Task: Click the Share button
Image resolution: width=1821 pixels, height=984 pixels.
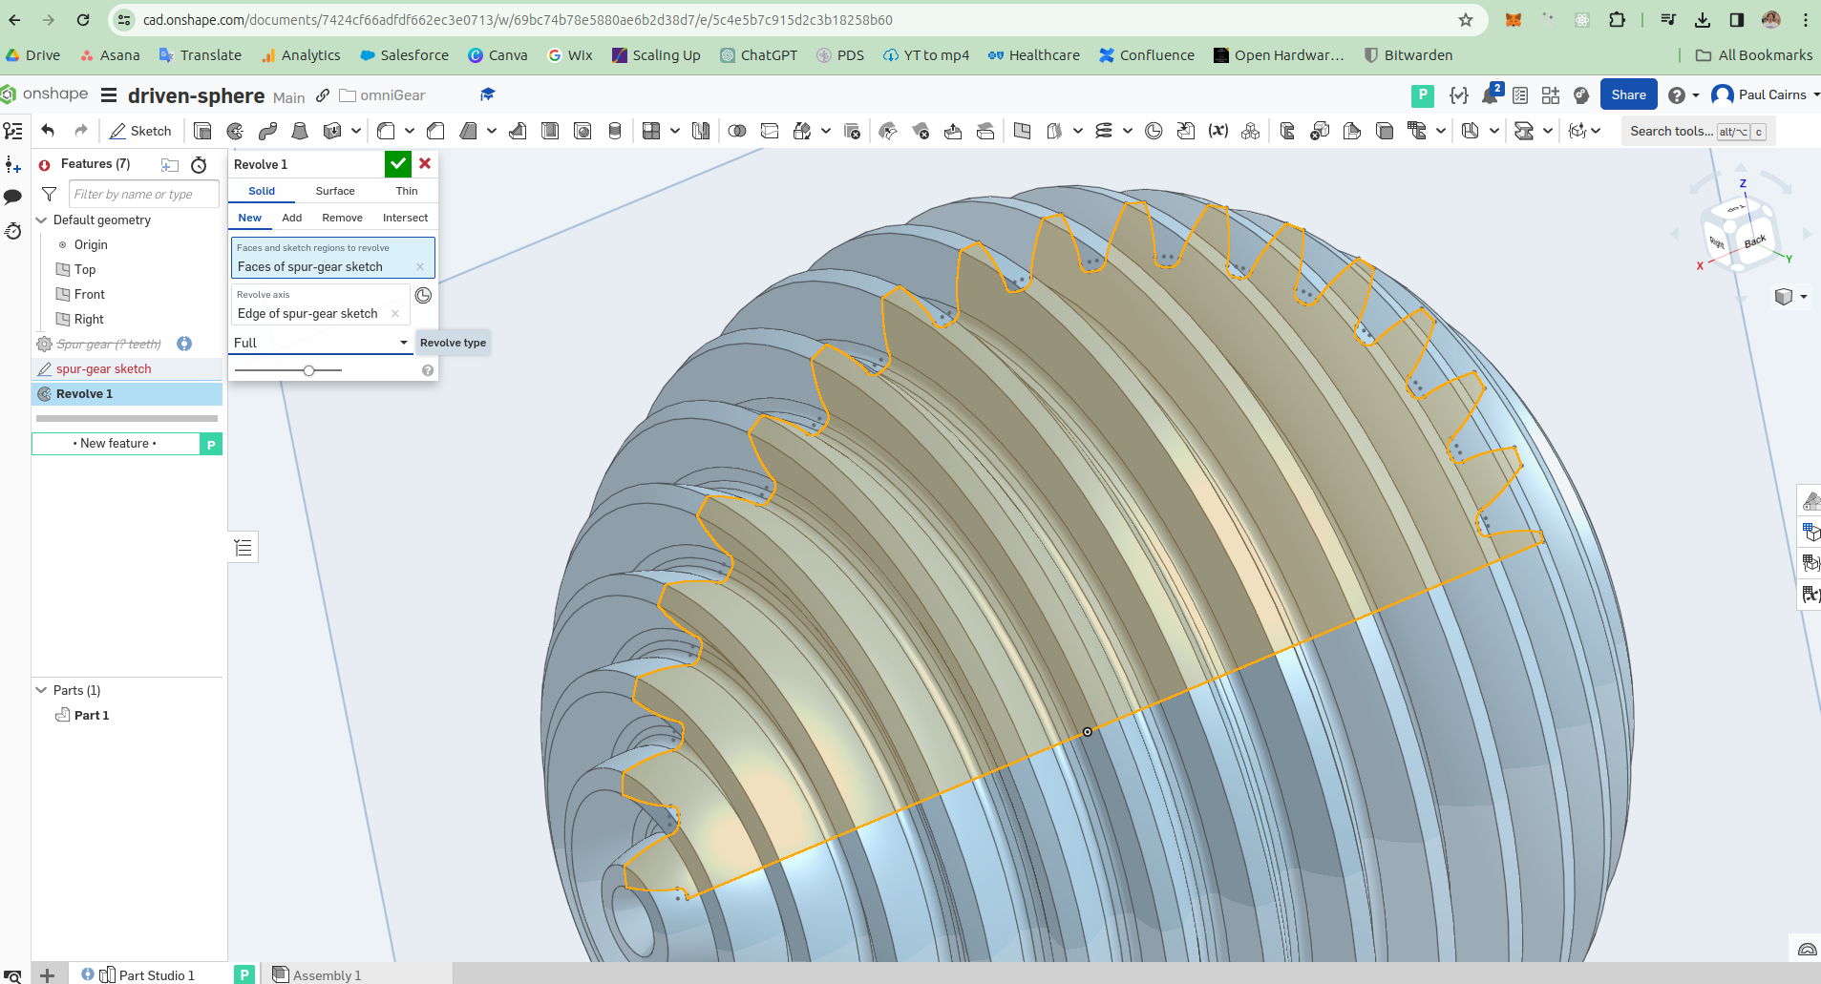Action: [1628, 94]
